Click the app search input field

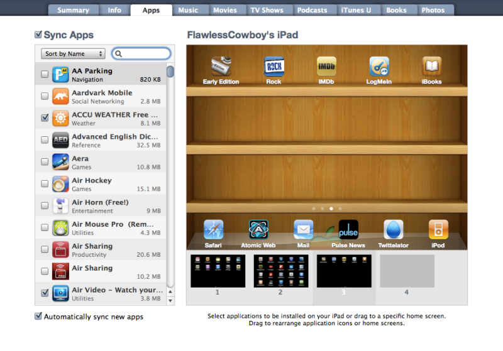141,54
